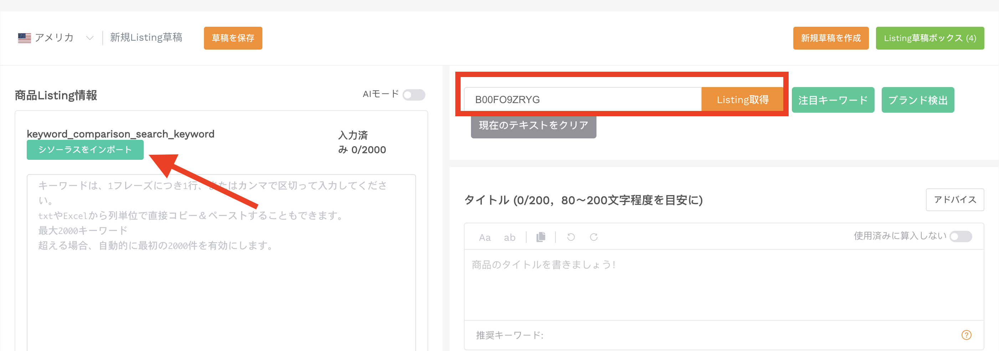Click the copy icon in title toolbar
Image resolution: width=999 pixels, height=351 pixels.
541,237
